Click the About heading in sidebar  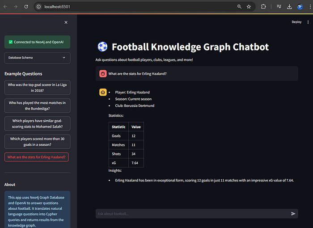(10, 185)
